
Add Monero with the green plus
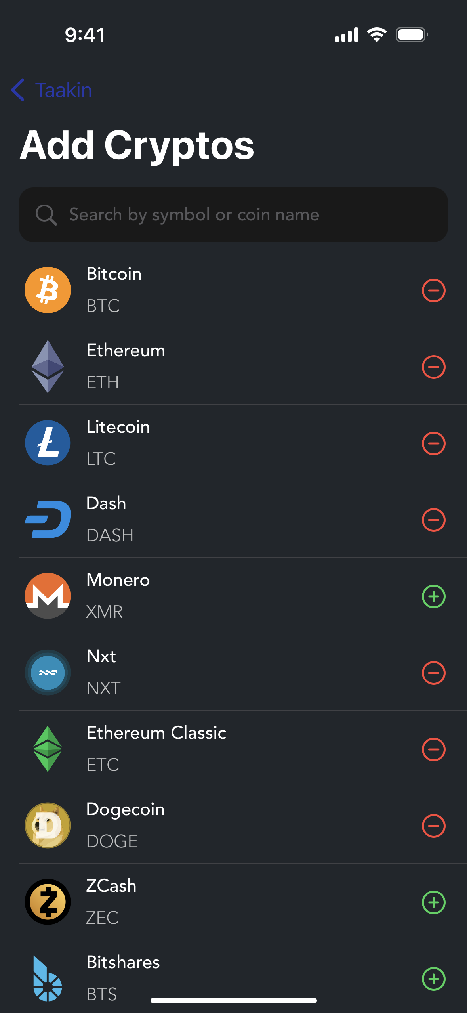pyautogui.click(x=434, y=596)
